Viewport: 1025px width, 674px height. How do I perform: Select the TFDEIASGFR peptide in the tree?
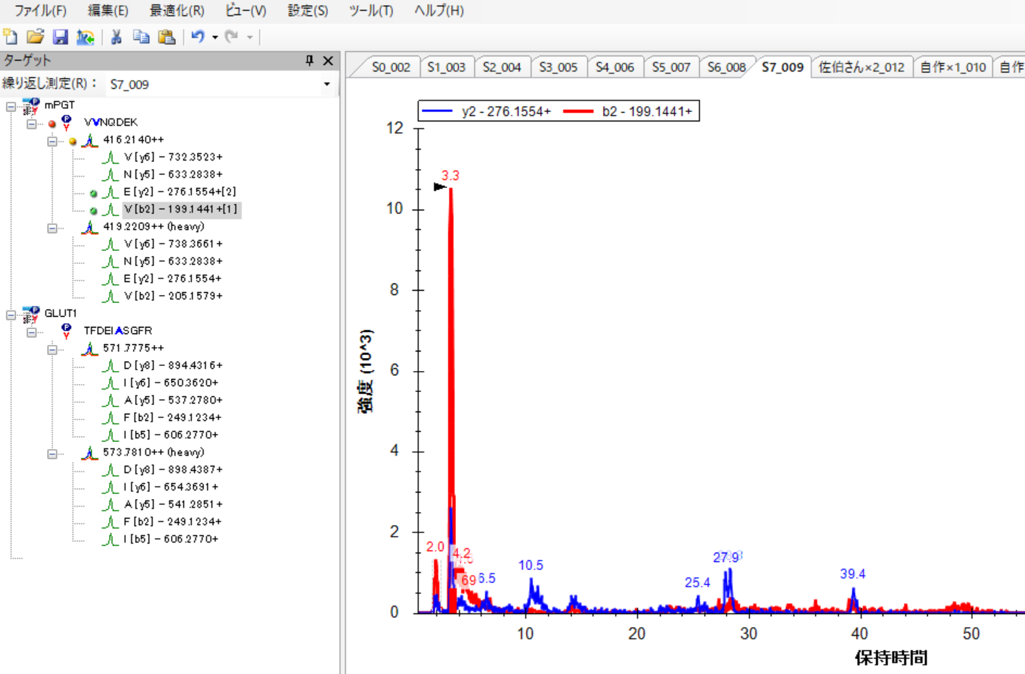[117, 331]
